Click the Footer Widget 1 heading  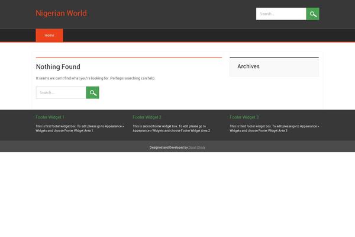pos(50,117)
